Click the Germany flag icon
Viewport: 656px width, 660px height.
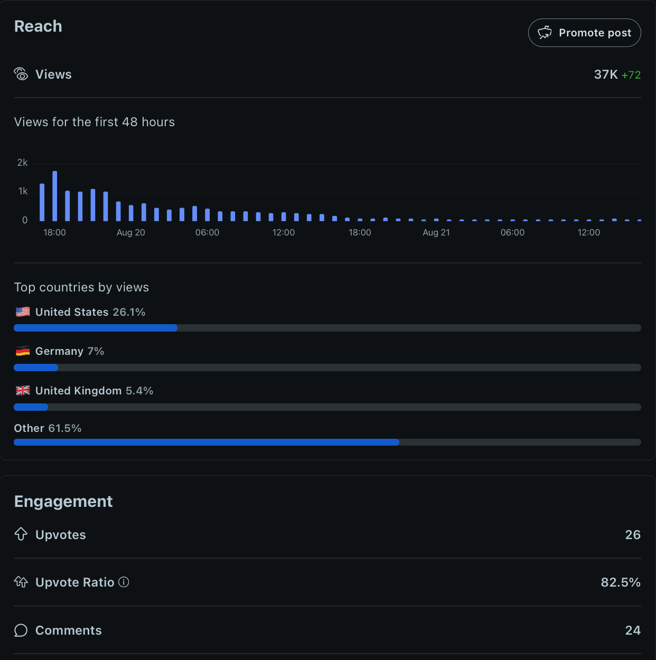coord(23,351)
